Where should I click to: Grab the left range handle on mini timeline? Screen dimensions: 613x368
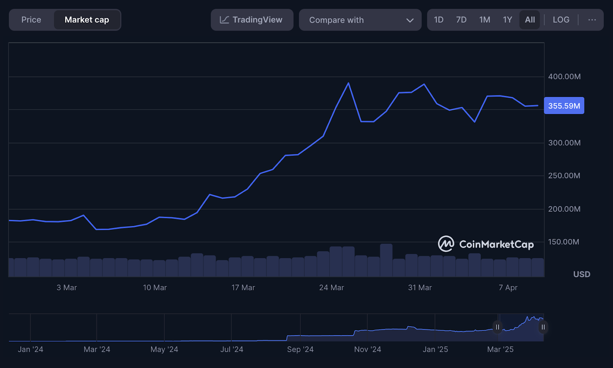pos(497,327)
